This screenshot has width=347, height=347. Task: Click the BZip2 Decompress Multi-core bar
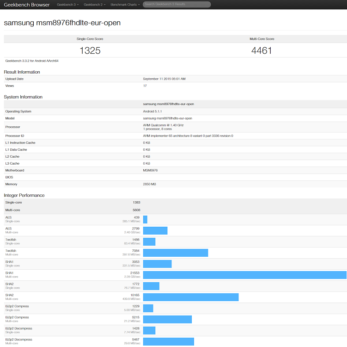168,341
